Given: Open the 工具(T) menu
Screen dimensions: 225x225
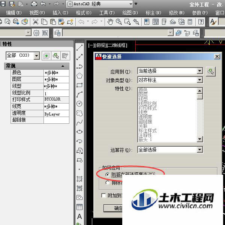Looking at the screenshot, I should (107, 13).
